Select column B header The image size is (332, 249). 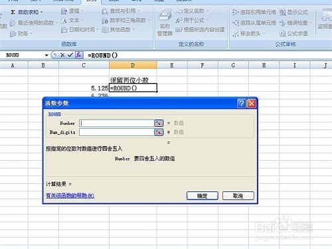pyautogui.click(x=43, y=65)
